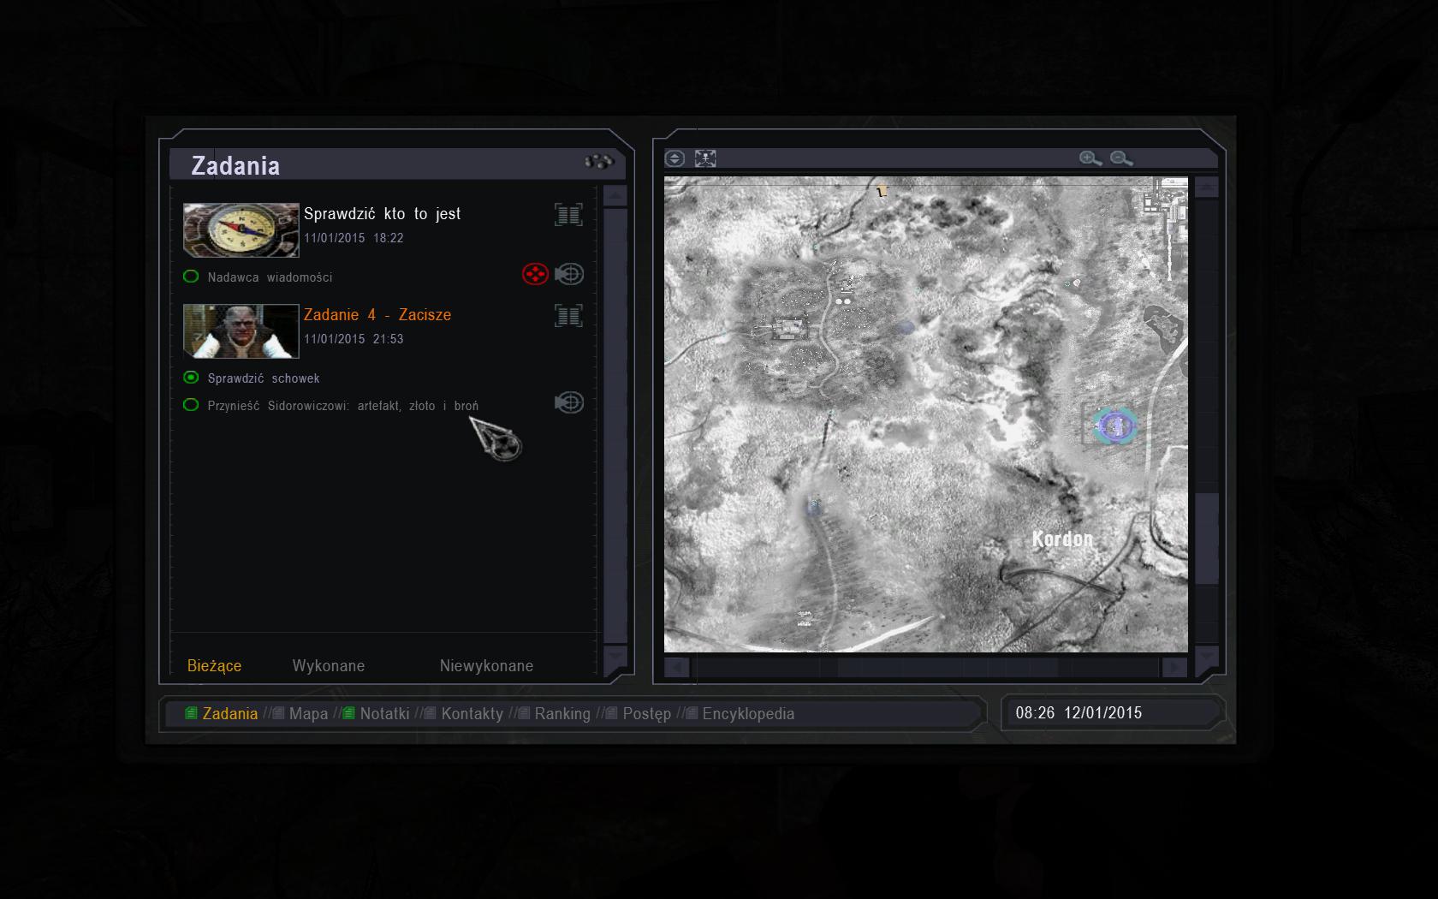Click the blue oval marker near the village
Image resolution: width=1438 pixels, height=899 pixels.
pyautogui.click(x=906, y=326)
